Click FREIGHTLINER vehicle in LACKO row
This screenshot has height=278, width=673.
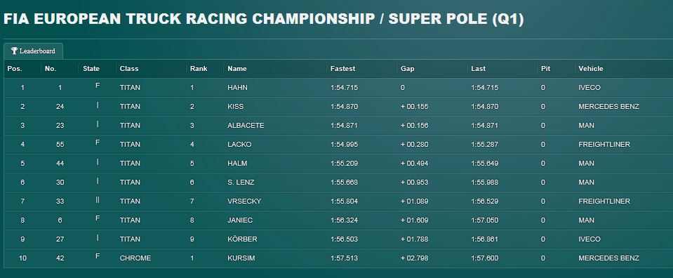(604, 145)
